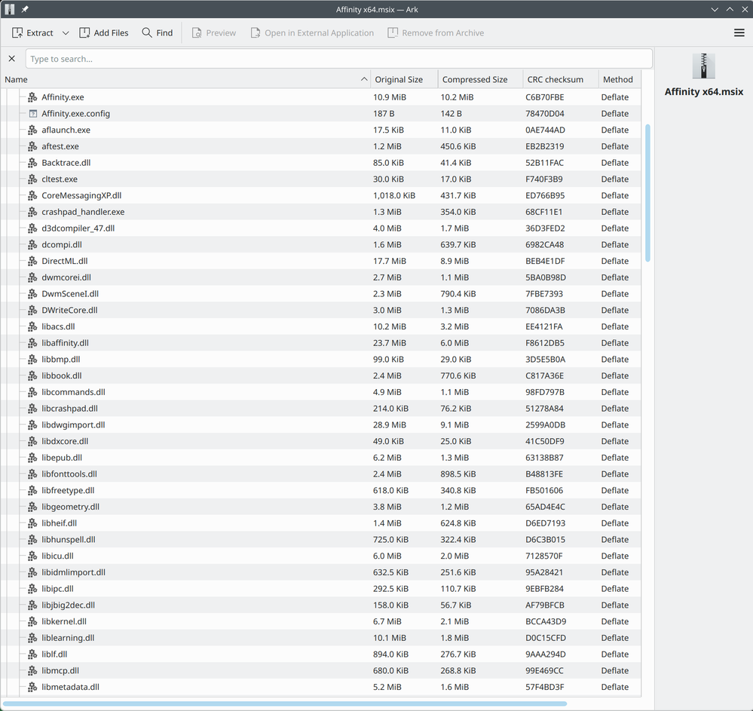Click the dwmcorei.dll file icon

(x=32, y=277)
